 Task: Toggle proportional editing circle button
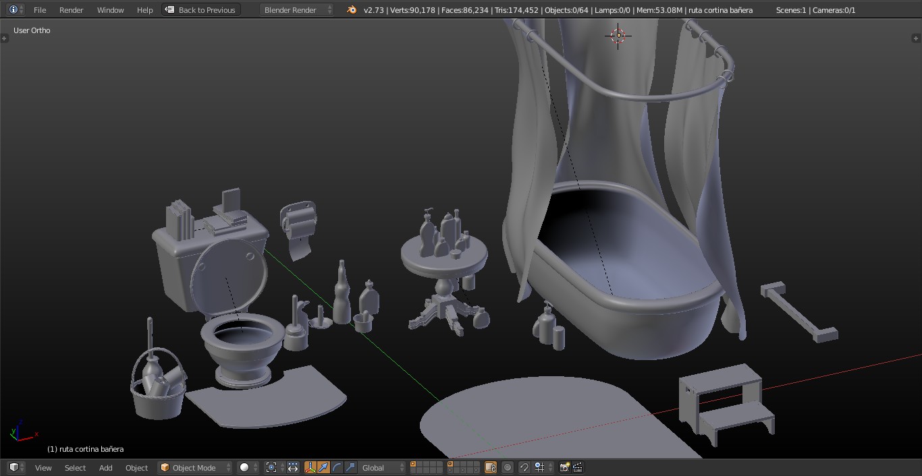[x=508, y=467]
